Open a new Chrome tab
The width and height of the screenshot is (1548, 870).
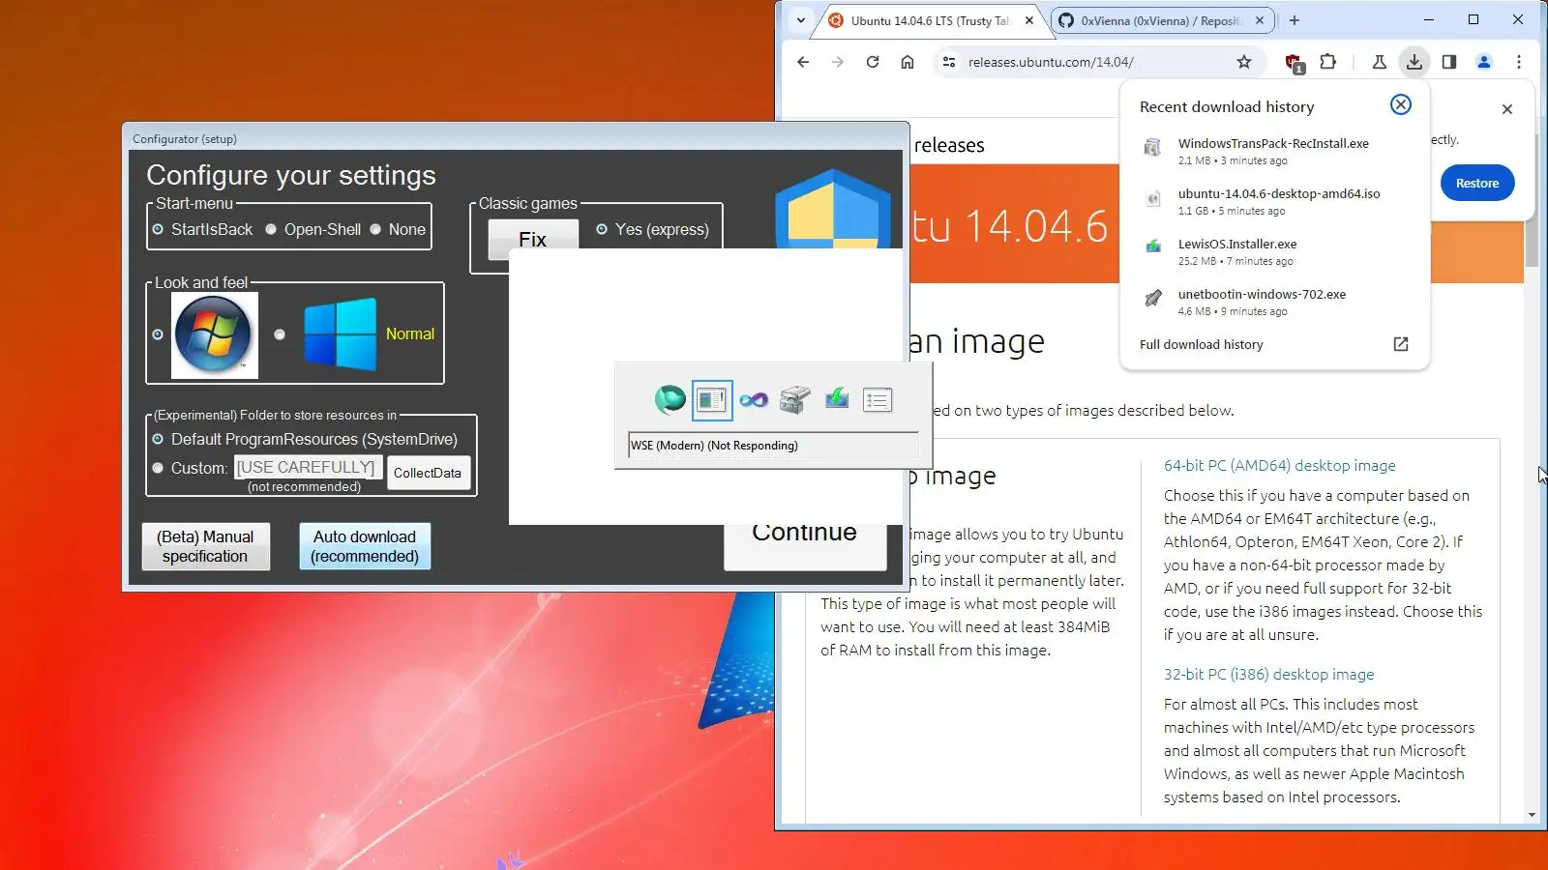coord(1295,20)
